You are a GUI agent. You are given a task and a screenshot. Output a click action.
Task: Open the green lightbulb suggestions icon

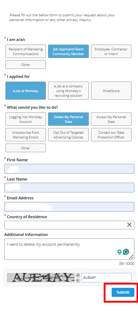[x=119, y=252]
